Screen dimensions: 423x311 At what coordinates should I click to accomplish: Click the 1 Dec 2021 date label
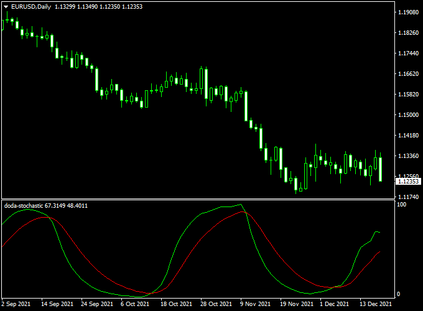[334, 304]
